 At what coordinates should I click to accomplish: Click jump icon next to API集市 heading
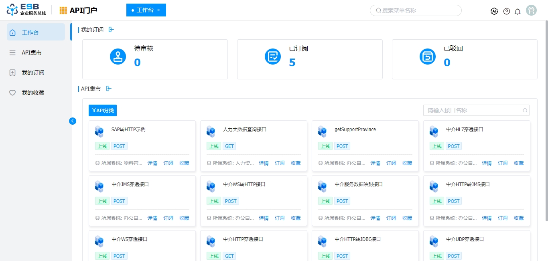point(109,89)
